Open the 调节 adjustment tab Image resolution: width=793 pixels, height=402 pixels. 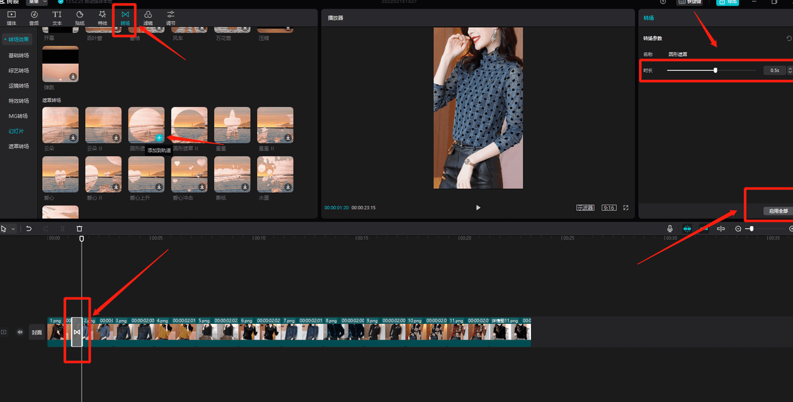pos(171,18)
